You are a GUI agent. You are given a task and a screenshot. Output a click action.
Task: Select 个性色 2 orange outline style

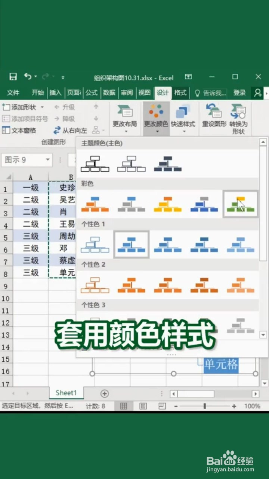point(95,285)
